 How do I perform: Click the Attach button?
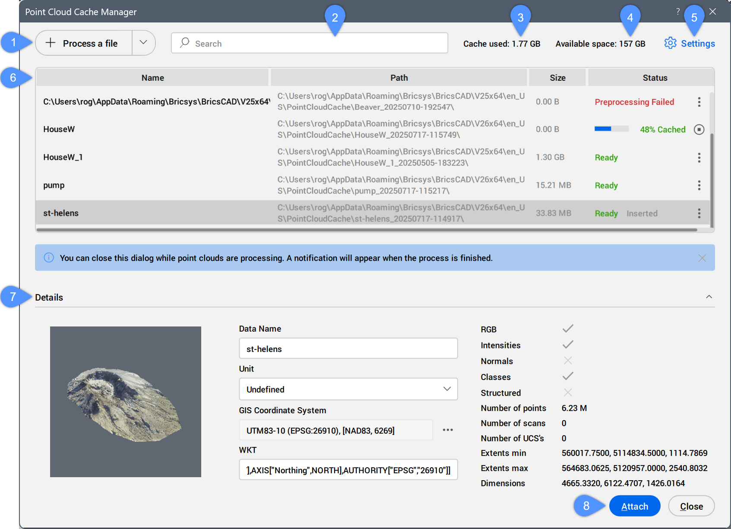pos(634,506)
